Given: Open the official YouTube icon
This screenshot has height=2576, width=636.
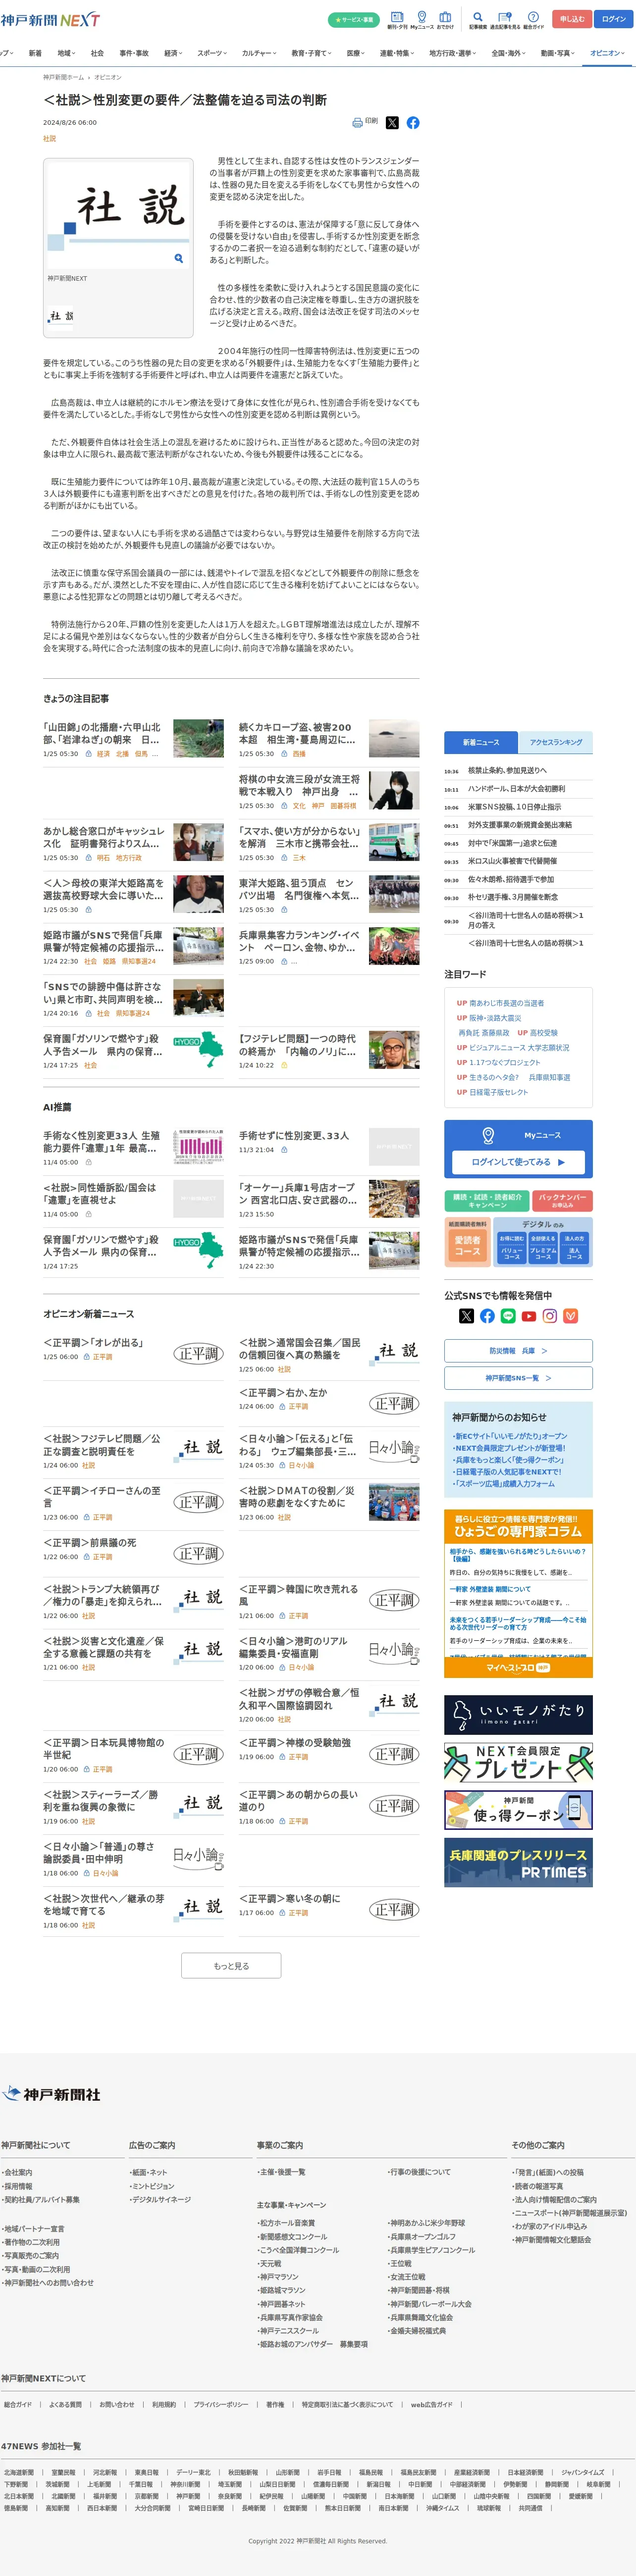Looking at the screenshot, I should (x=529, y=1316).
